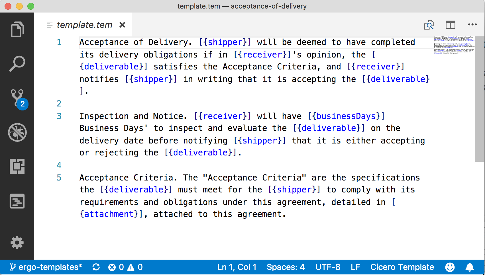Send feedback with the smiley icon

click(450, 267)
